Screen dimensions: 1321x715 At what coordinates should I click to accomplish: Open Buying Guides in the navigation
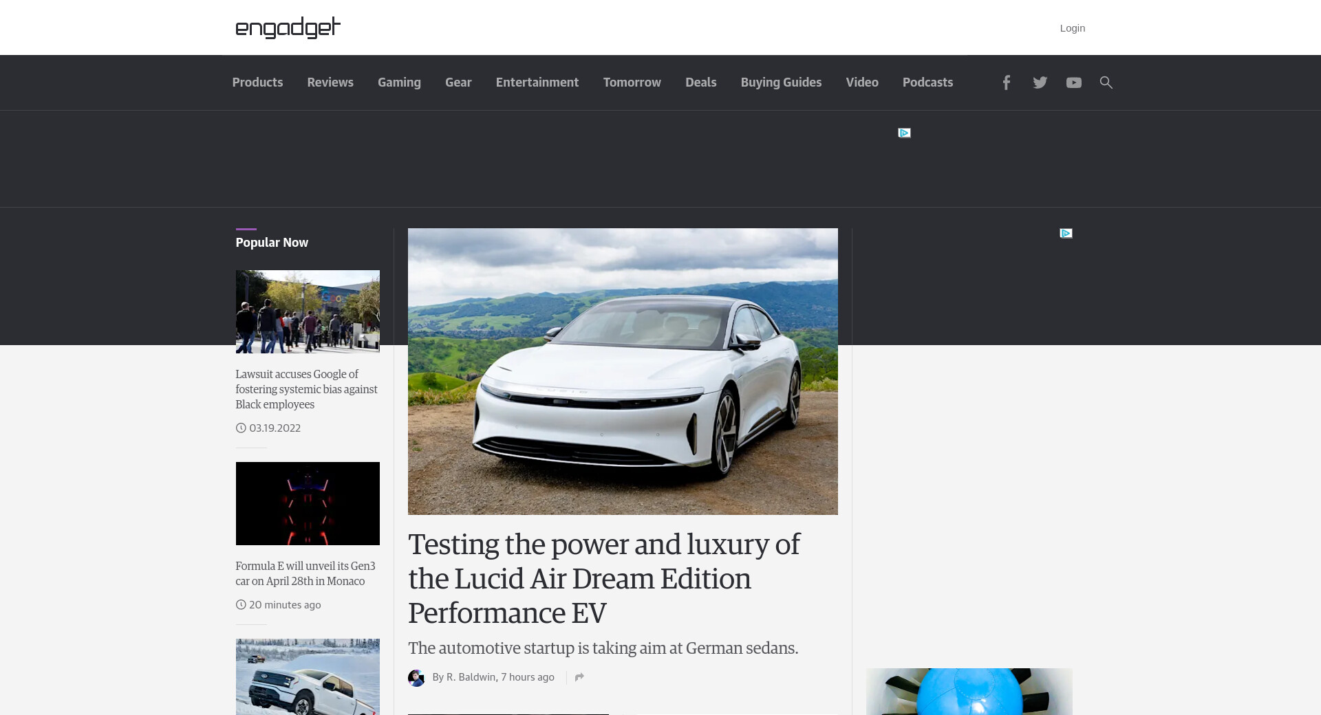tap(781, 82)
